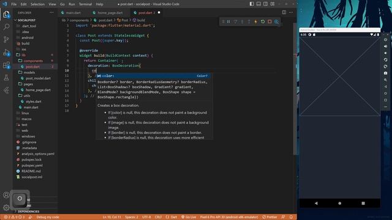Toggle the bottom panel layout icon
The image size is (392, 220).
[x=258, y=4]
